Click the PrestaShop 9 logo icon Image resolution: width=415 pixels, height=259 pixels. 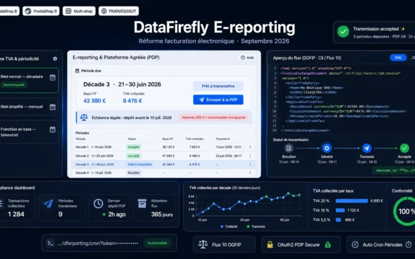[x=29, y=11]
